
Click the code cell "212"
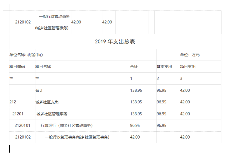tap(13, 102)
